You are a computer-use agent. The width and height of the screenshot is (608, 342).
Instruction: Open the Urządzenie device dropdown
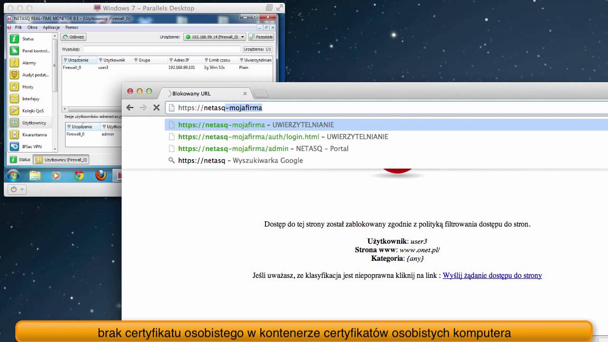pos(214,37)
